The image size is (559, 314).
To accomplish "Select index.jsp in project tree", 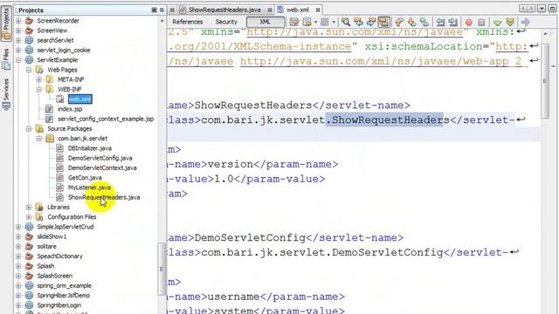I will click(x=70, y=109).
